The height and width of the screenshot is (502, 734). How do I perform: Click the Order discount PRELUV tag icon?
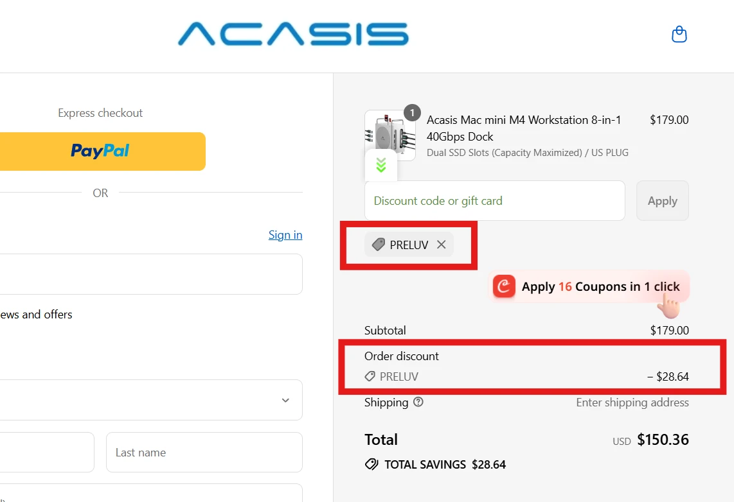point(370,376)
